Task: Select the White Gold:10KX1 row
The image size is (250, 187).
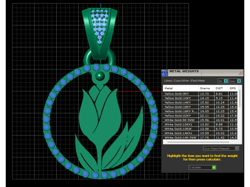Action: [201, 124]
